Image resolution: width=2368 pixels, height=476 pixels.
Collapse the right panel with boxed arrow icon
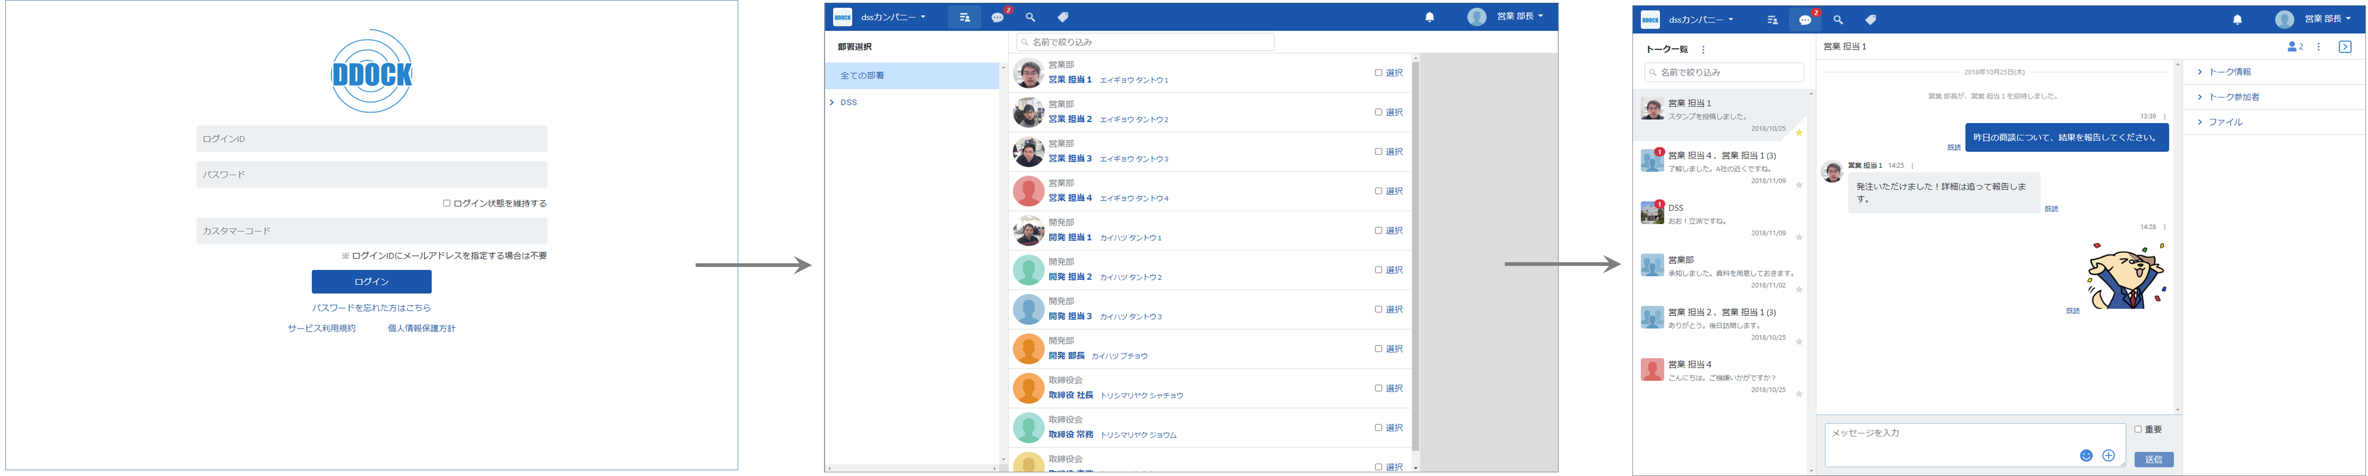pos(2345,47)
